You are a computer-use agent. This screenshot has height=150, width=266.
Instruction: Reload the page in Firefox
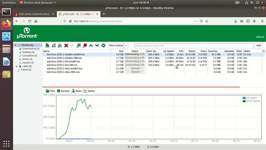pyautogui.click(x=30, y=21)
